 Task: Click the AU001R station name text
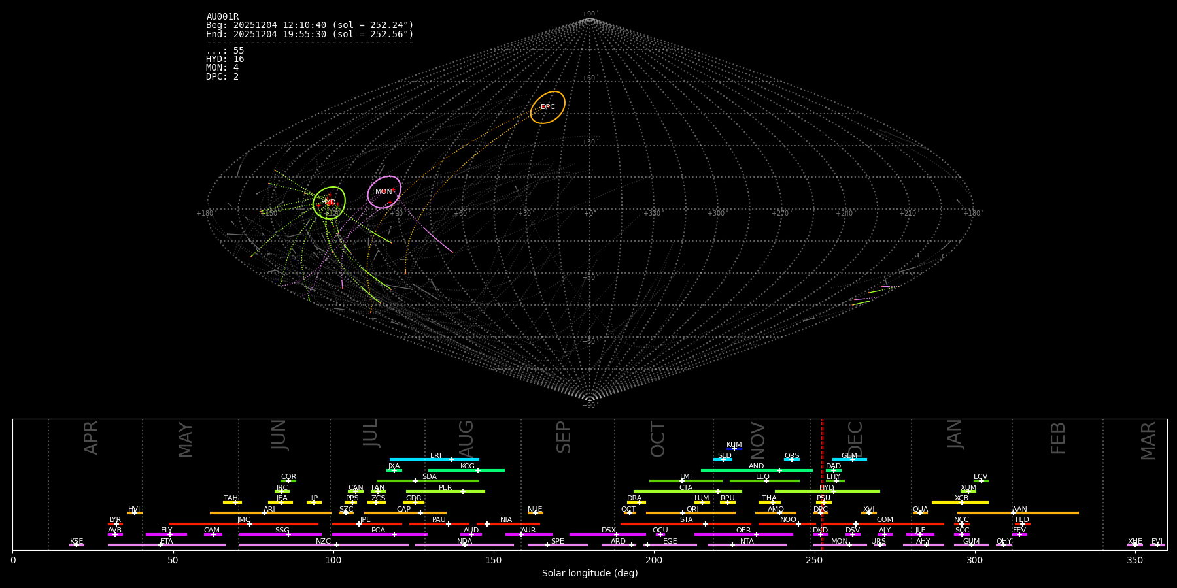point(222,17)
